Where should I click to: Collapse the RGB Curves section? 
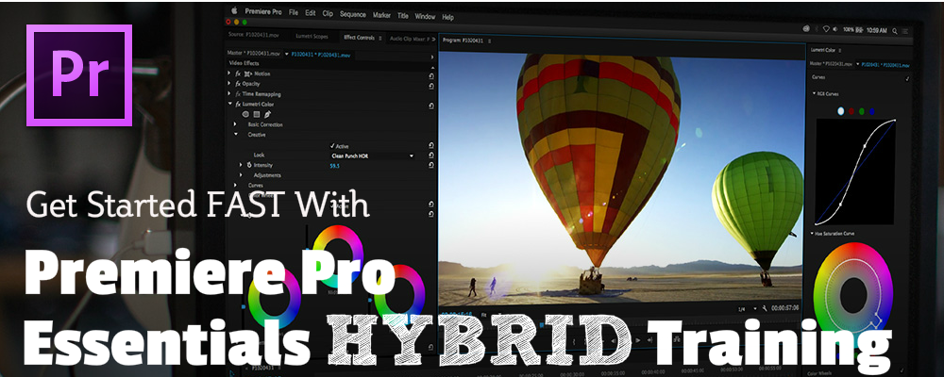[815, 94]
